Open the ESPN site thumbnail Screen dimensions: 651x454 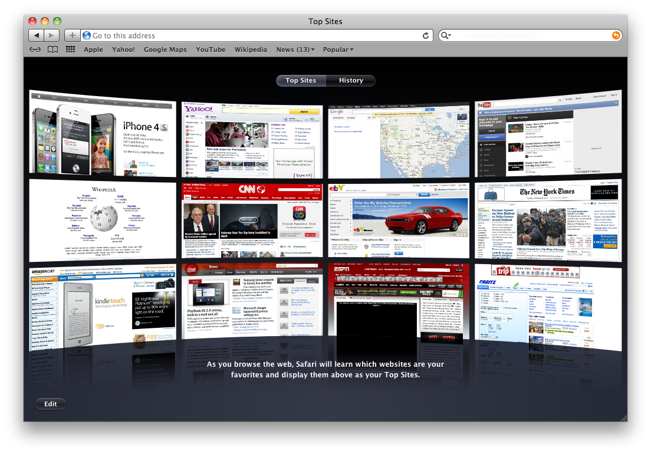point(399,301)
